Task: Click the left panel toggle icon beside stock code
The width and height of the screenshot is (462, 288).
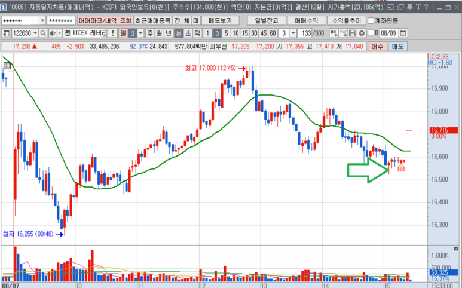Action: 6,33
